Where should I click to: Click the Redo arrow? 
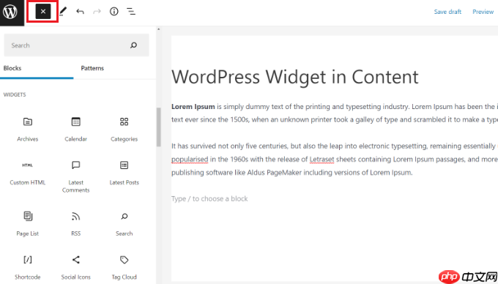click(x=97, y=12)
